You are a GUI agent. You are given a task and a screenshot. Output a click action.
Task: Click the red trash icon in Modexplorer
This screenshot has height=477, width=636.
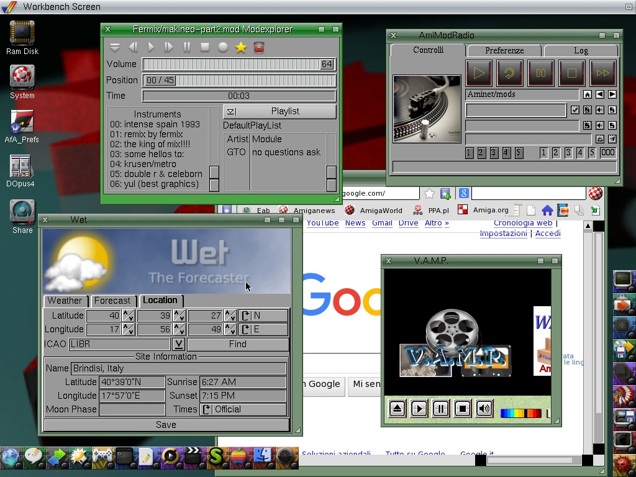(259, 48)
